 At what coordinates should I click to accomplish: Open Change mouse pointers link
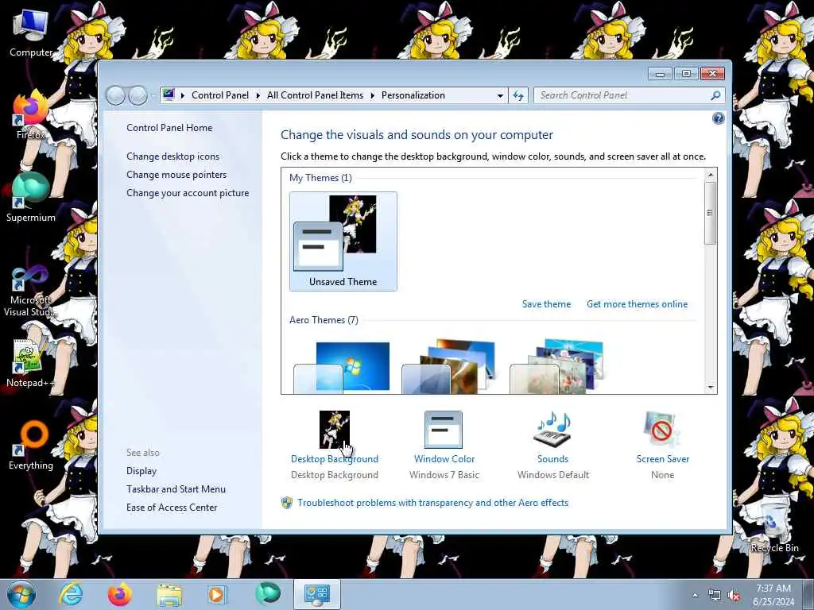[176, 174]
